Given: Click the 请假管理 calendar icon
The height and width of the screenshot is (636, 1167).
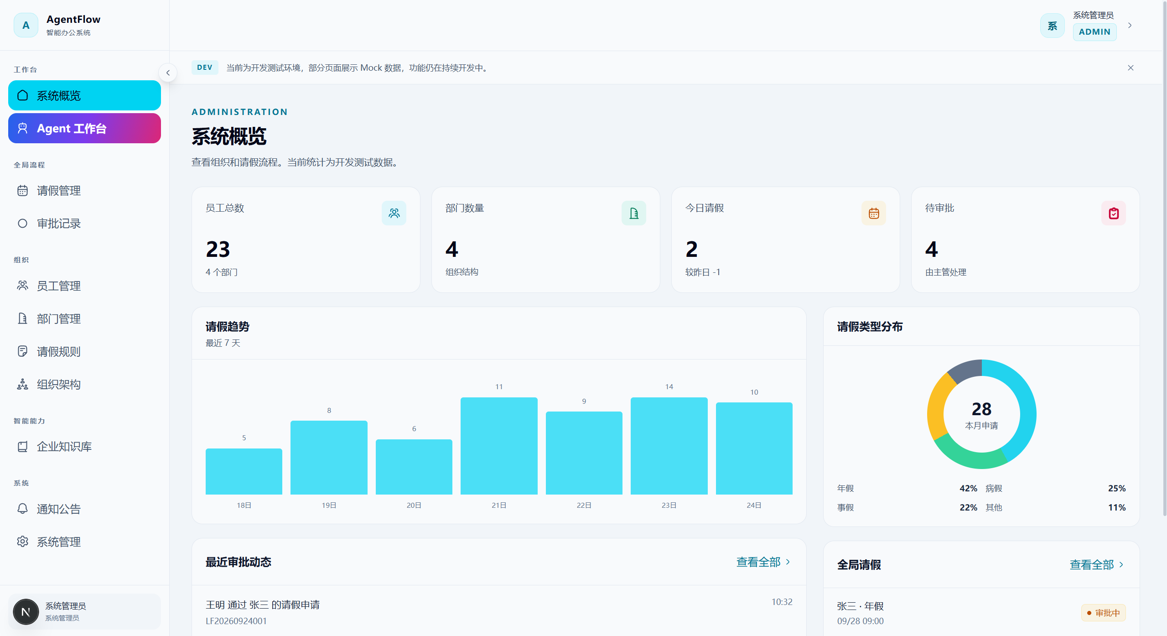Looking at the screenshot, I should coord(22,191).
